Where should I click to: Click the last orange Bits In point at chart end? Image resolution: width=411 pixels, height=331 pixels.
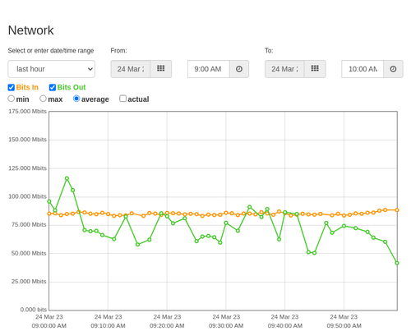397,210
